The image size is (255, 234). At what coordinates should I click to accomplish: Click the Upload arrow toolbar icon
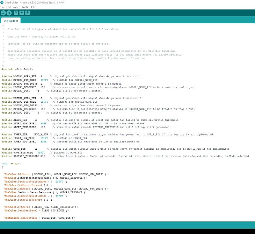coord(9,13)
